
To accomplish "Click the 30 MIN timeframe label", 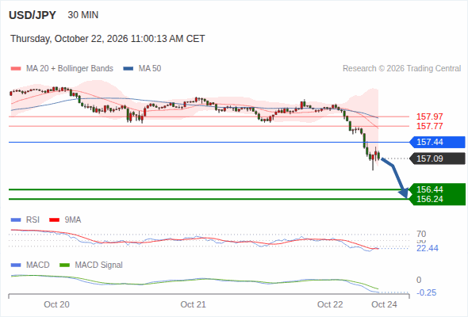I will (x=83, y=15).
